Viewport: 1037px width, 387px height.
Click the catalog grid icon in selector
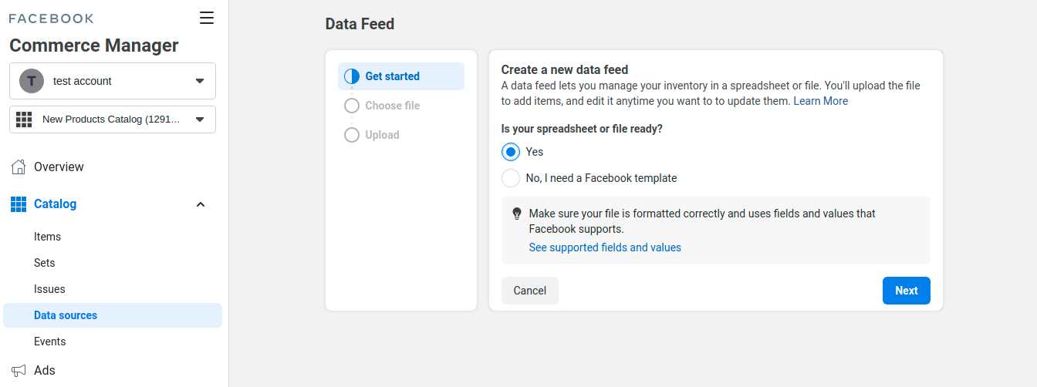[x=24, y=119]
